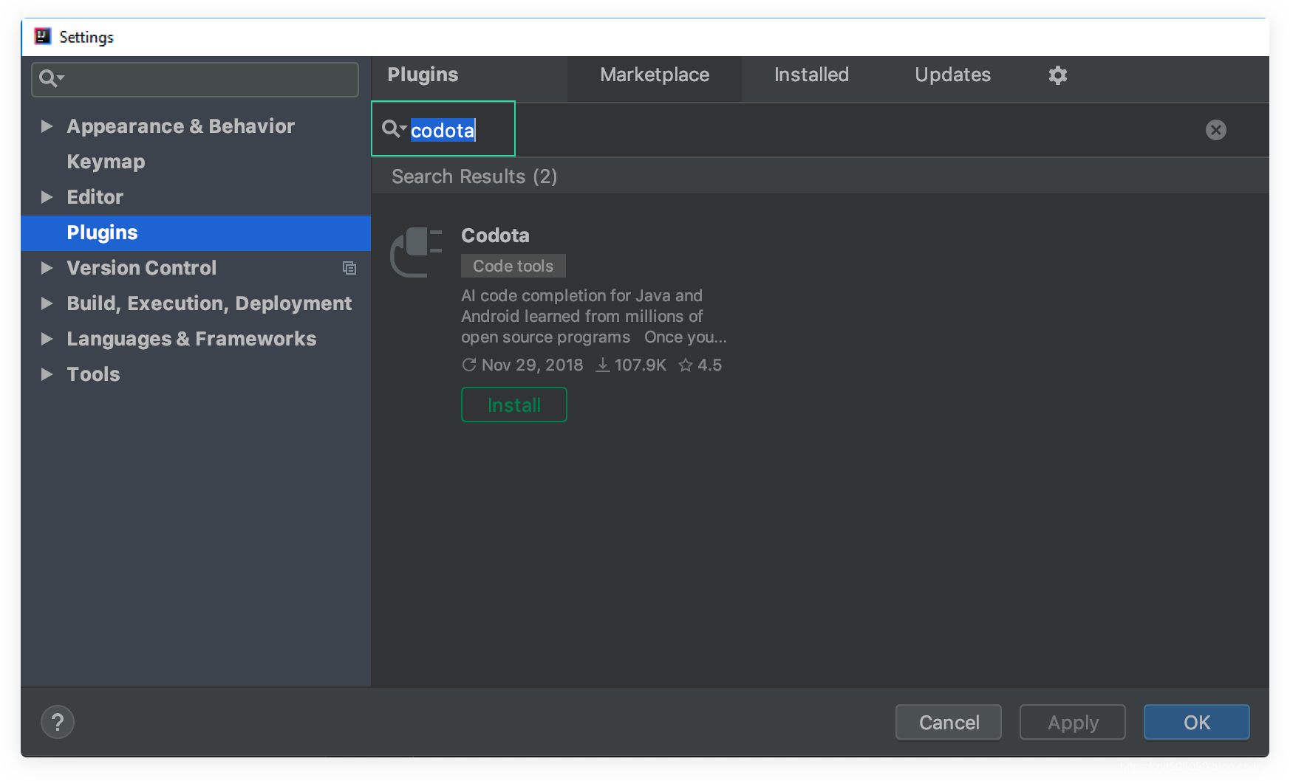Click the update date refresh icon
The height and width of the screenshot is (781, 1290).
pos(468,365)
